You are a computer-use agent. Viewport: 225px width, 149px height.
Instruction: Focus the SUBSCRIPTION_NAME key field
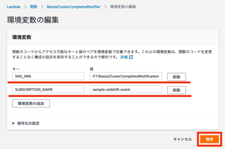click(x=48, y=90)
